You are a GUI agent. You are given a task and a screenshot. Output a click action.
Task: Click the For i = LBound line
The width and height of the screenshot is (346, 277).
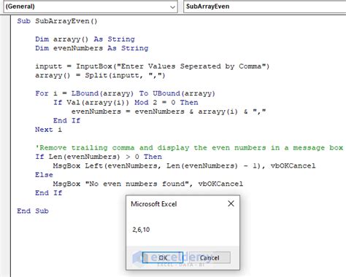tap(126, 93)
